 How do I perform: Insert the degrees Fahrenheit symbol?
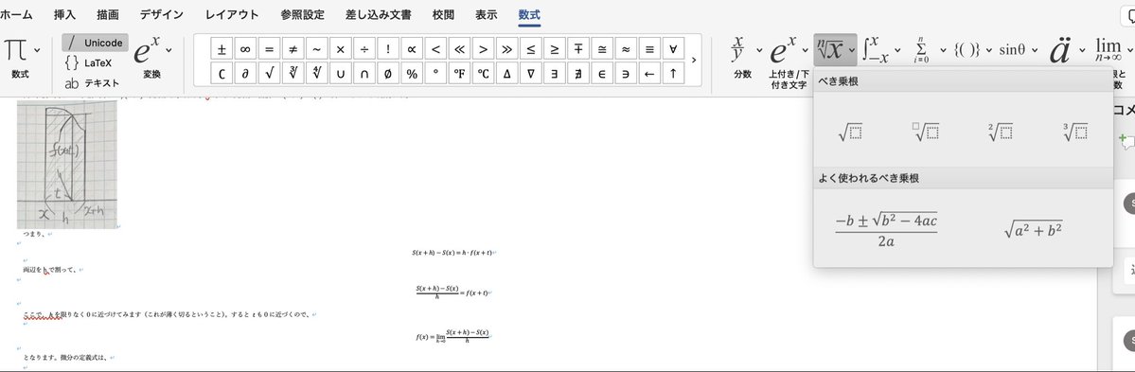coord(460,73)
